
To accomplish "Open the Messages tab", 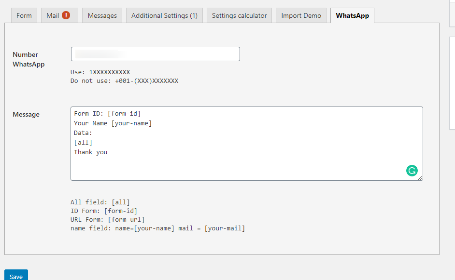I will (102, 15).
